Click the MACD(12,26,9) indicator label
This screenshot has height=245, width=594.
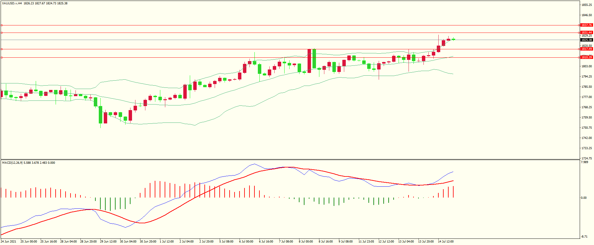12,163
